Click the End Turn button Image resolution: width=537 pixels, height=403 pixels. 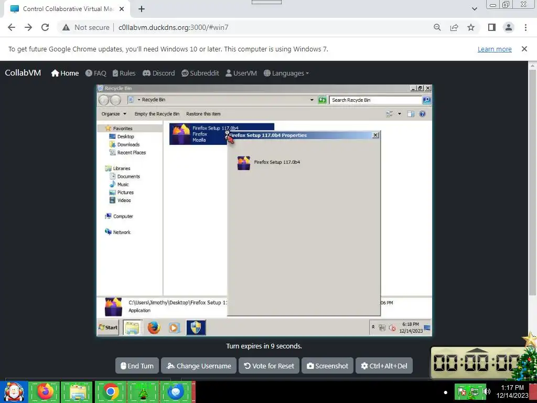point(137,366)
